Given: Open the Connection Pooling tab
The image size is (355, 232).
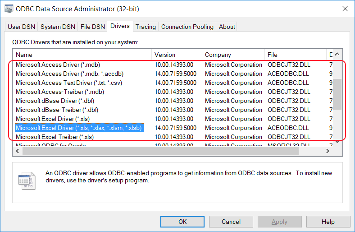Looking at the screenshot, I should [x=187, y=27].
